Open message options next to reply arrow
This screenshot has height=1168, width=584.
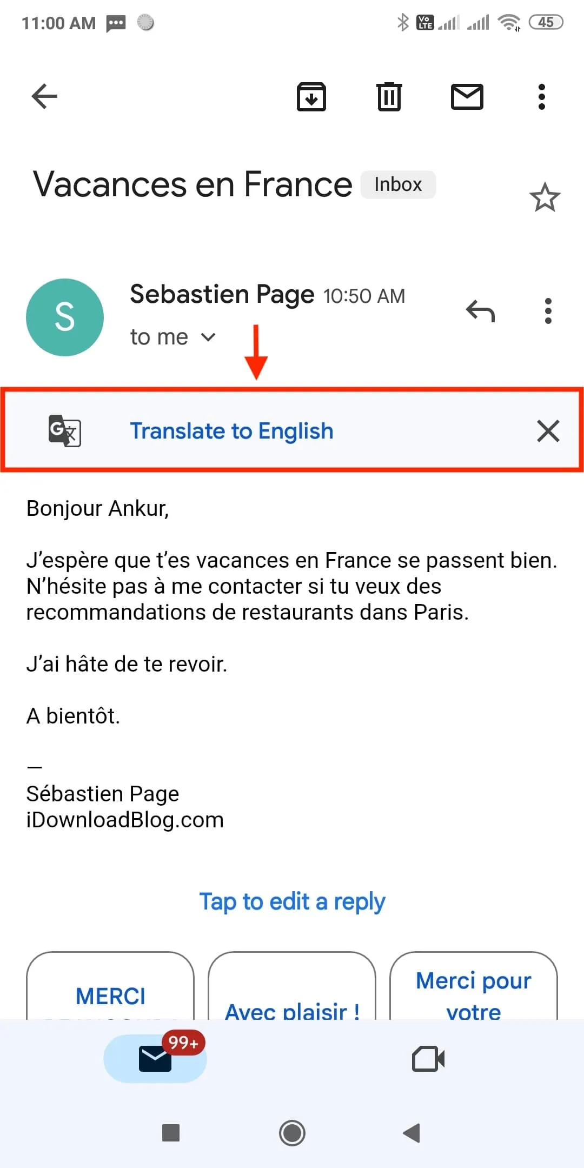(548, 311)
